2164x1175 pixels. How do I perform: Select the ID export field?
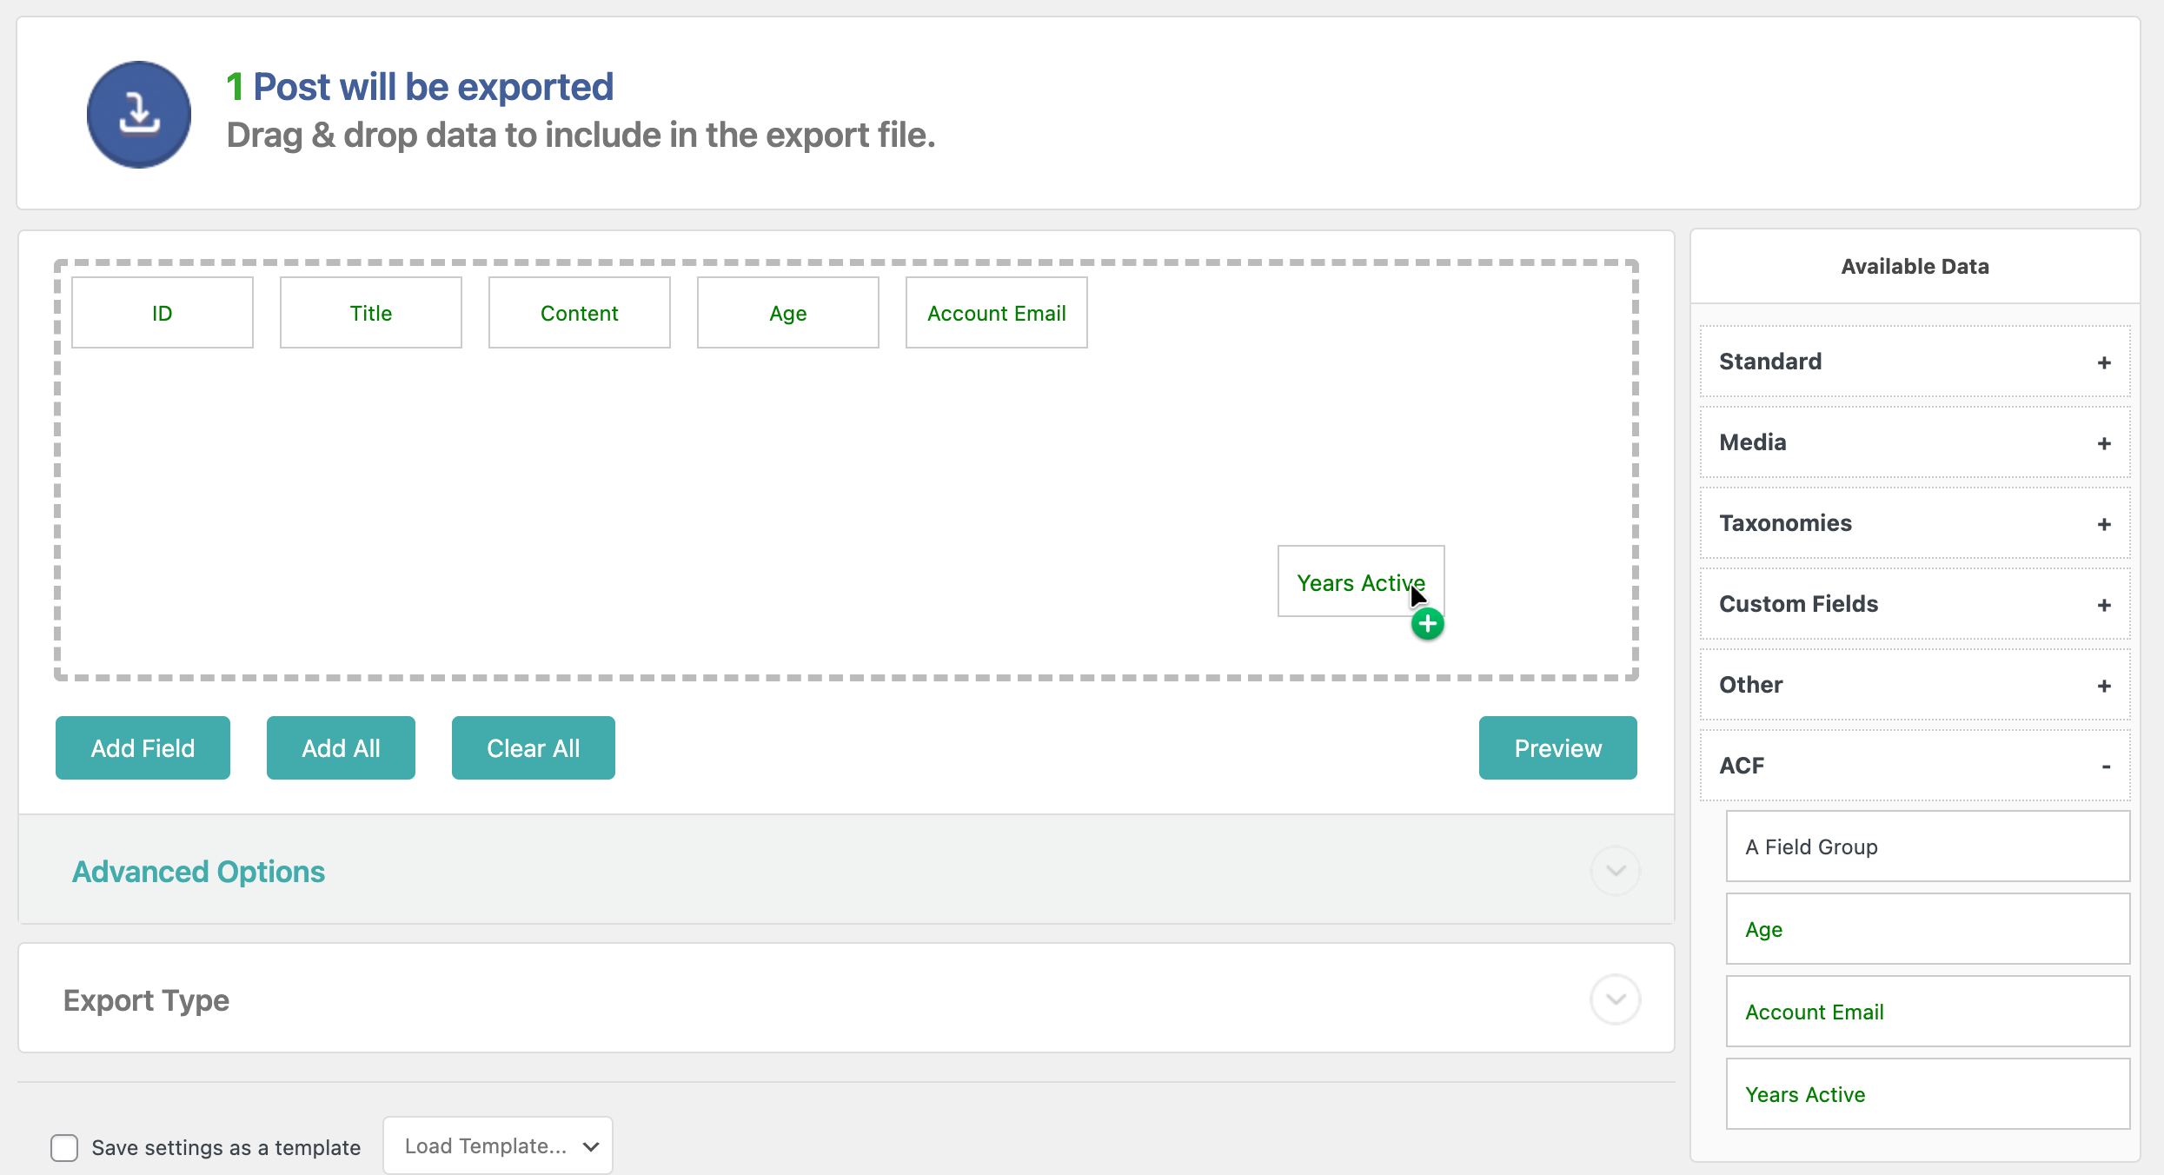(163, 313)
